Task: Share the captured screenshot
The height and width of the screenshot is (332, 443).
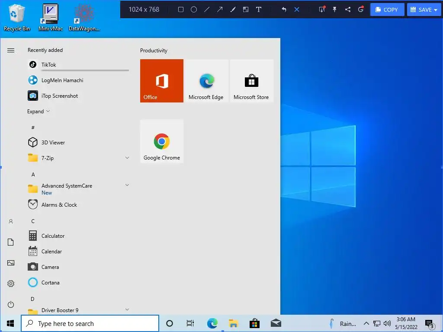Action: 348,10
